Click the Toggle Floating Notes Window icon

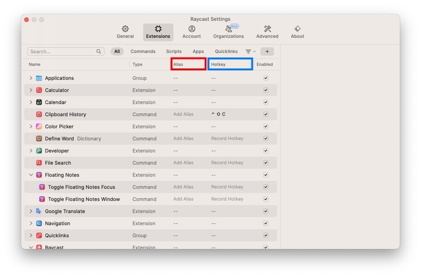coord(42,199)
